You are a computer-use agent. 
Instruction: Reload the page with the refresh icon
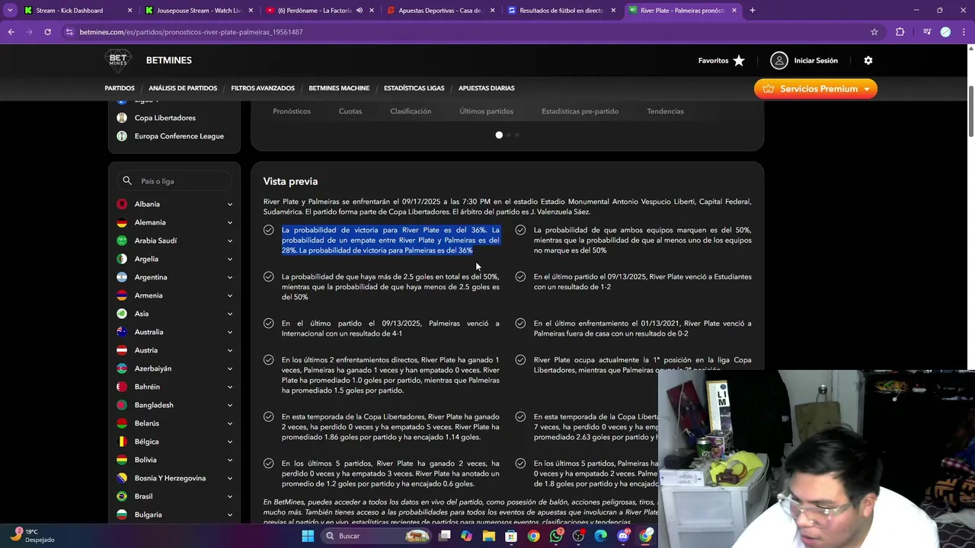click(x=47, y=32)
